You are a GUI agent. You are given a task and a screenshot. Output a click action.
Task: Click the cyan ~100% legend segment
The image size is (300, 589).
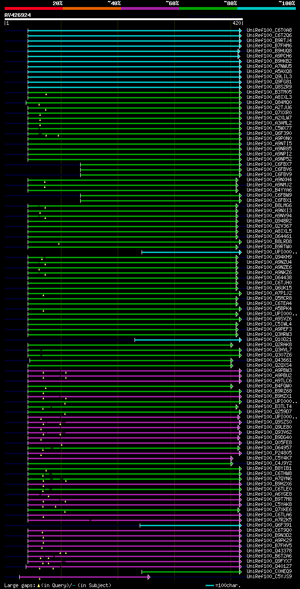pyautogui.click(x=266, y=8)
